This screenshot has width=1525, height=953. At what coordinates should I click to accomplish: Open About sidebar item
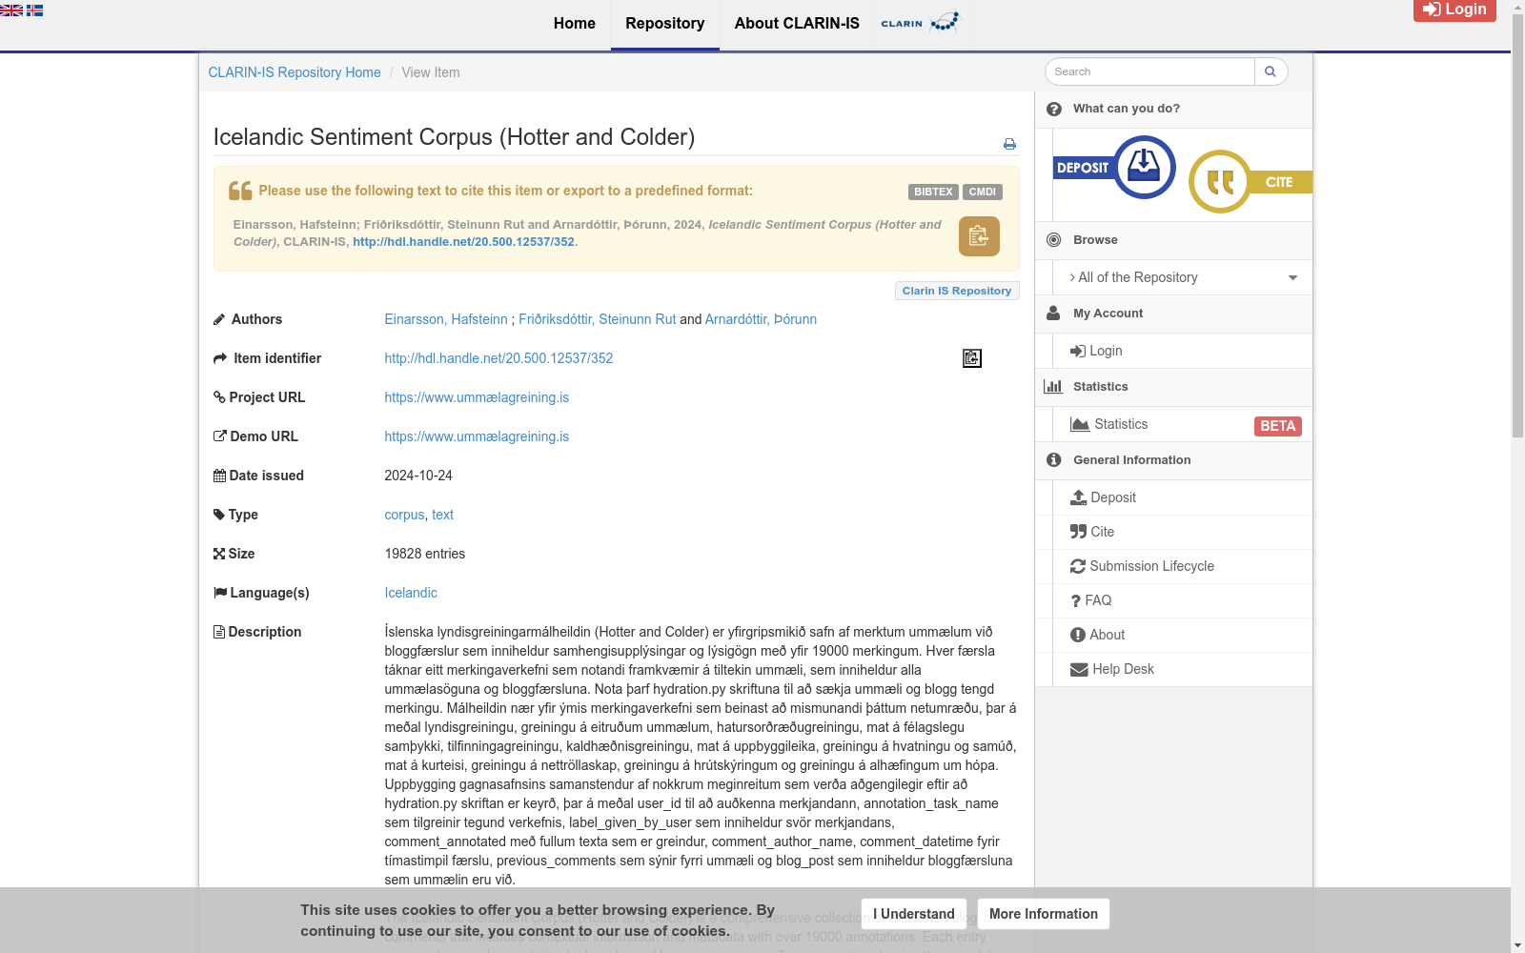[1098, 635]
